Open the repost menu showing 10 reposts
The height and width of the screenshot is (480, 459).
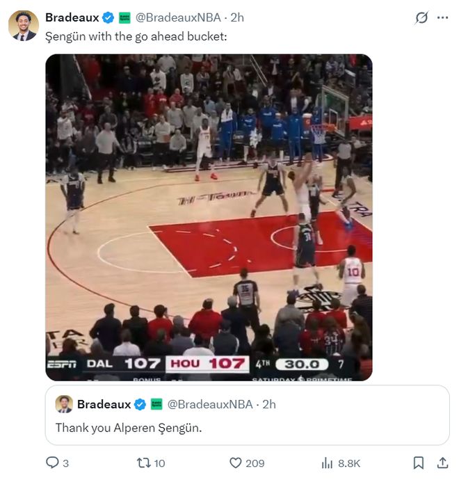[x=145, y=463]
